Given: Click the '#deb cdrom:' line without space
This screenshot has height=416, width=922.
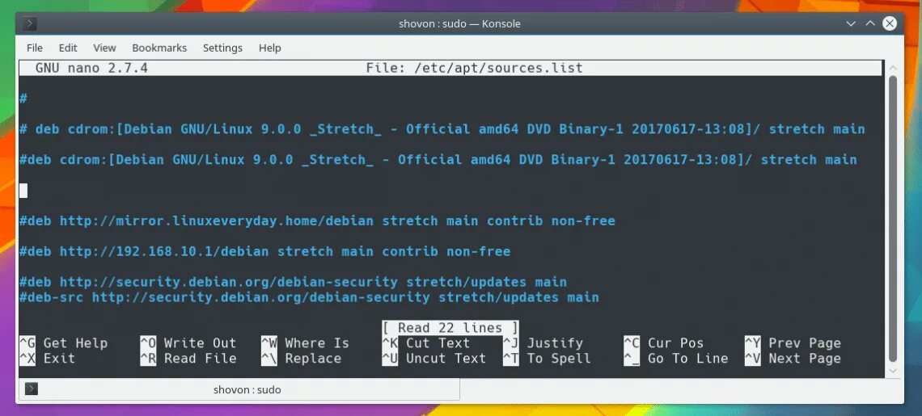Looking at the screenshot, I should pos(438,160).
